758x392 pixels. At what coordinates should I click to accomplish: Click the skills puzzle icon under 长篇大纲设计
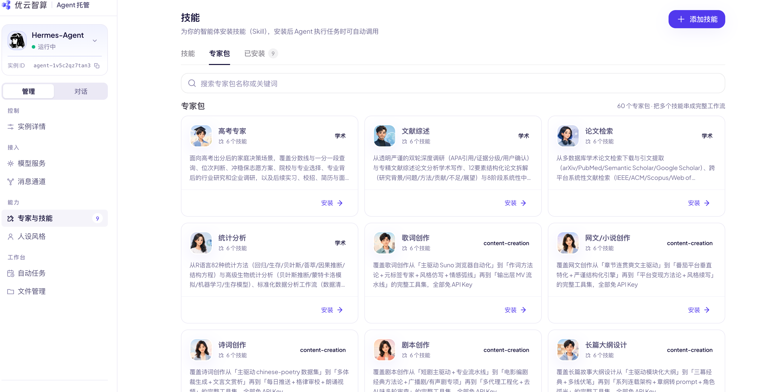tap(588, 355)
